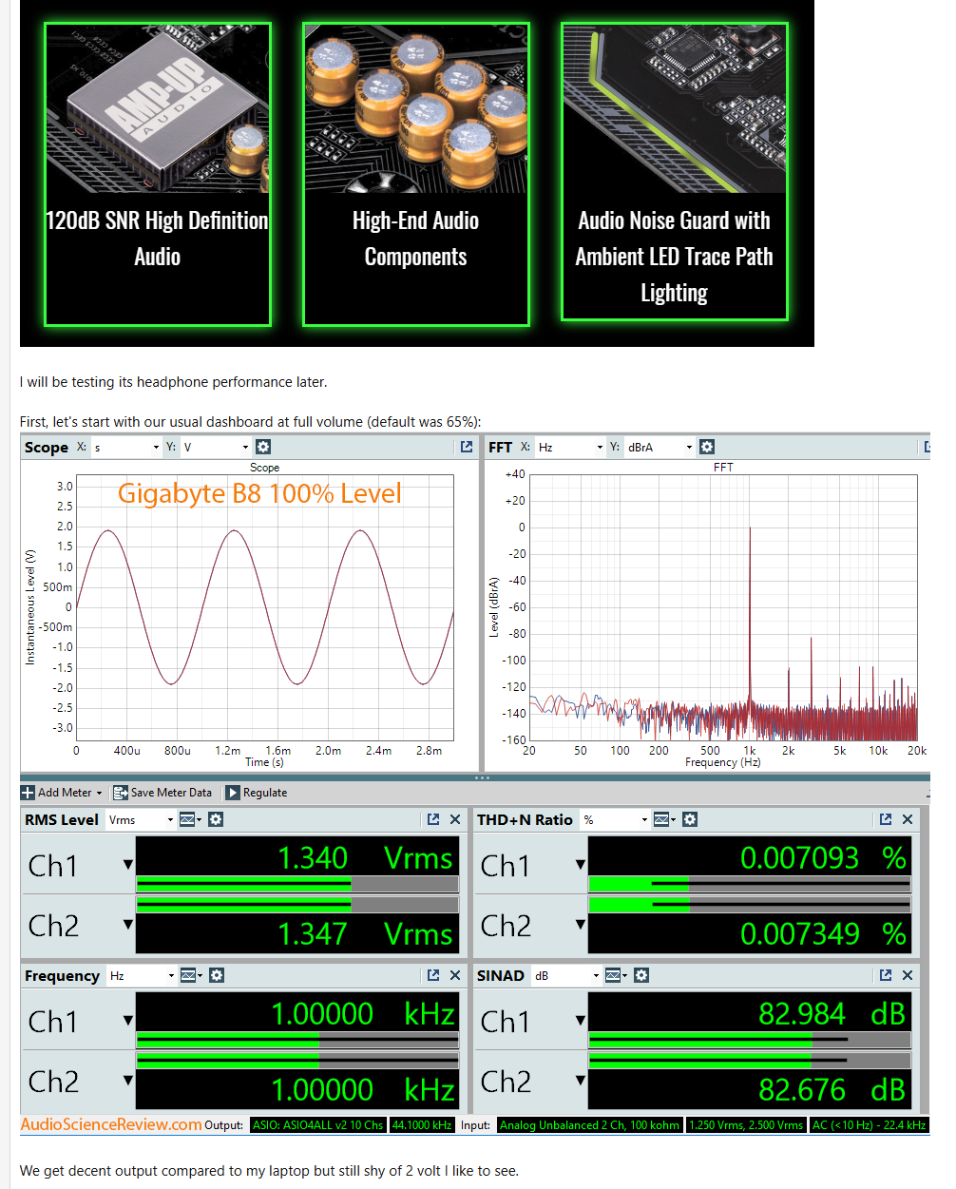The height and width of the screenshot is (1189, 956).
Task: Click Analog Unbalanced input field
Action: coord(589,1125)
